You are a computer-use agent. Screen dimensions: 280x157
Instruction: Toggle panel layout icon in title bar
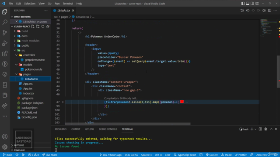pos(248,3)
